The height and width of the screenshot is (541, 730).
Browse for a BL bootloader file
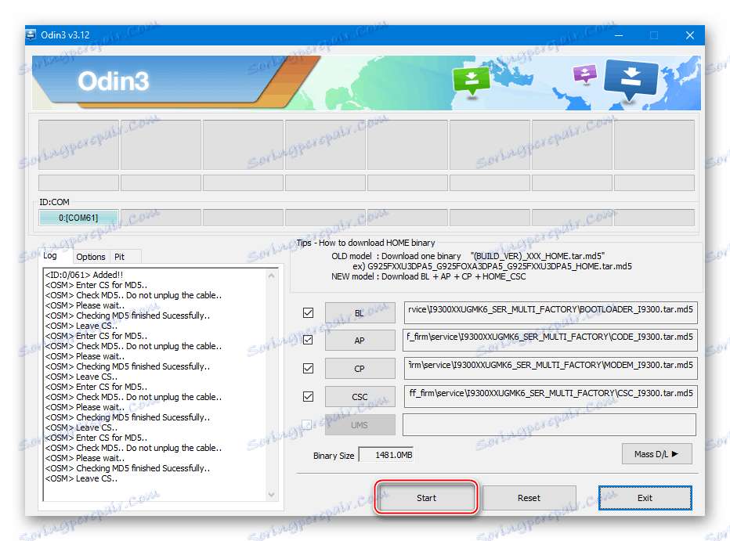coord(360,312)
